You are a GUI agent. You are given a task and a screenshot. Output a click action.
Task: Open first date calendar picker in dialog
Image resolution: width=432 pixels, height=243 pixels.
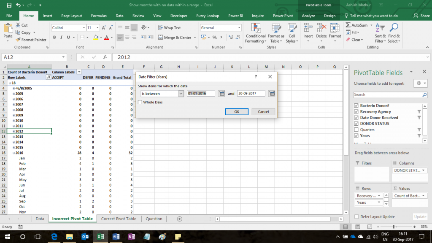click(x=221, y=93)
